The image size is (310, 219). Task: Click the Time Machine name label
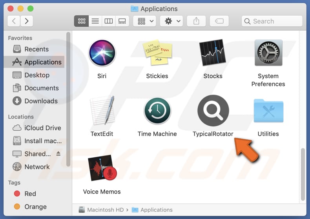(157, 134)
